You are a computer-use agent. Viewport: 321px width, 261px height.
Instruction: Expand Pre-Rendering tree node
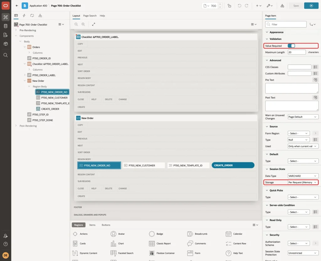16,30
